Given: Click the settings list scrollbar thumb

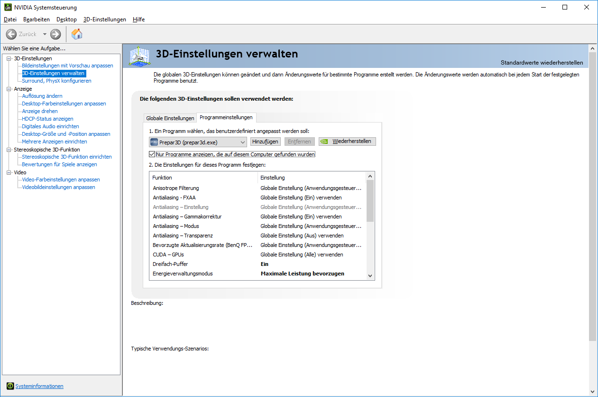Looking at the screenshot, I should pyautogui.click(x=370, y=201).
